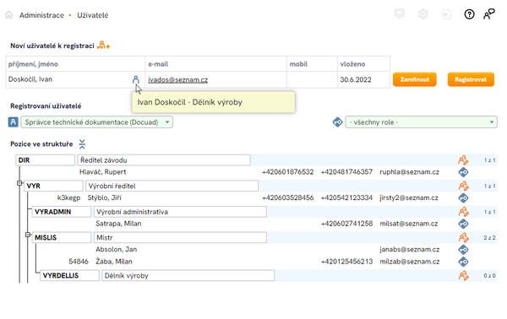Click the add new user icon
Screen dimensions: 507x319
(103, 46)
